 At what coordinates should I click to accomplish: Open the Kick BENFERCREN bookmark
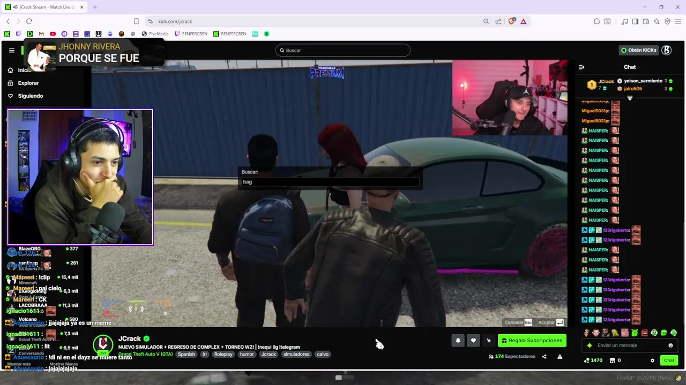230,34
